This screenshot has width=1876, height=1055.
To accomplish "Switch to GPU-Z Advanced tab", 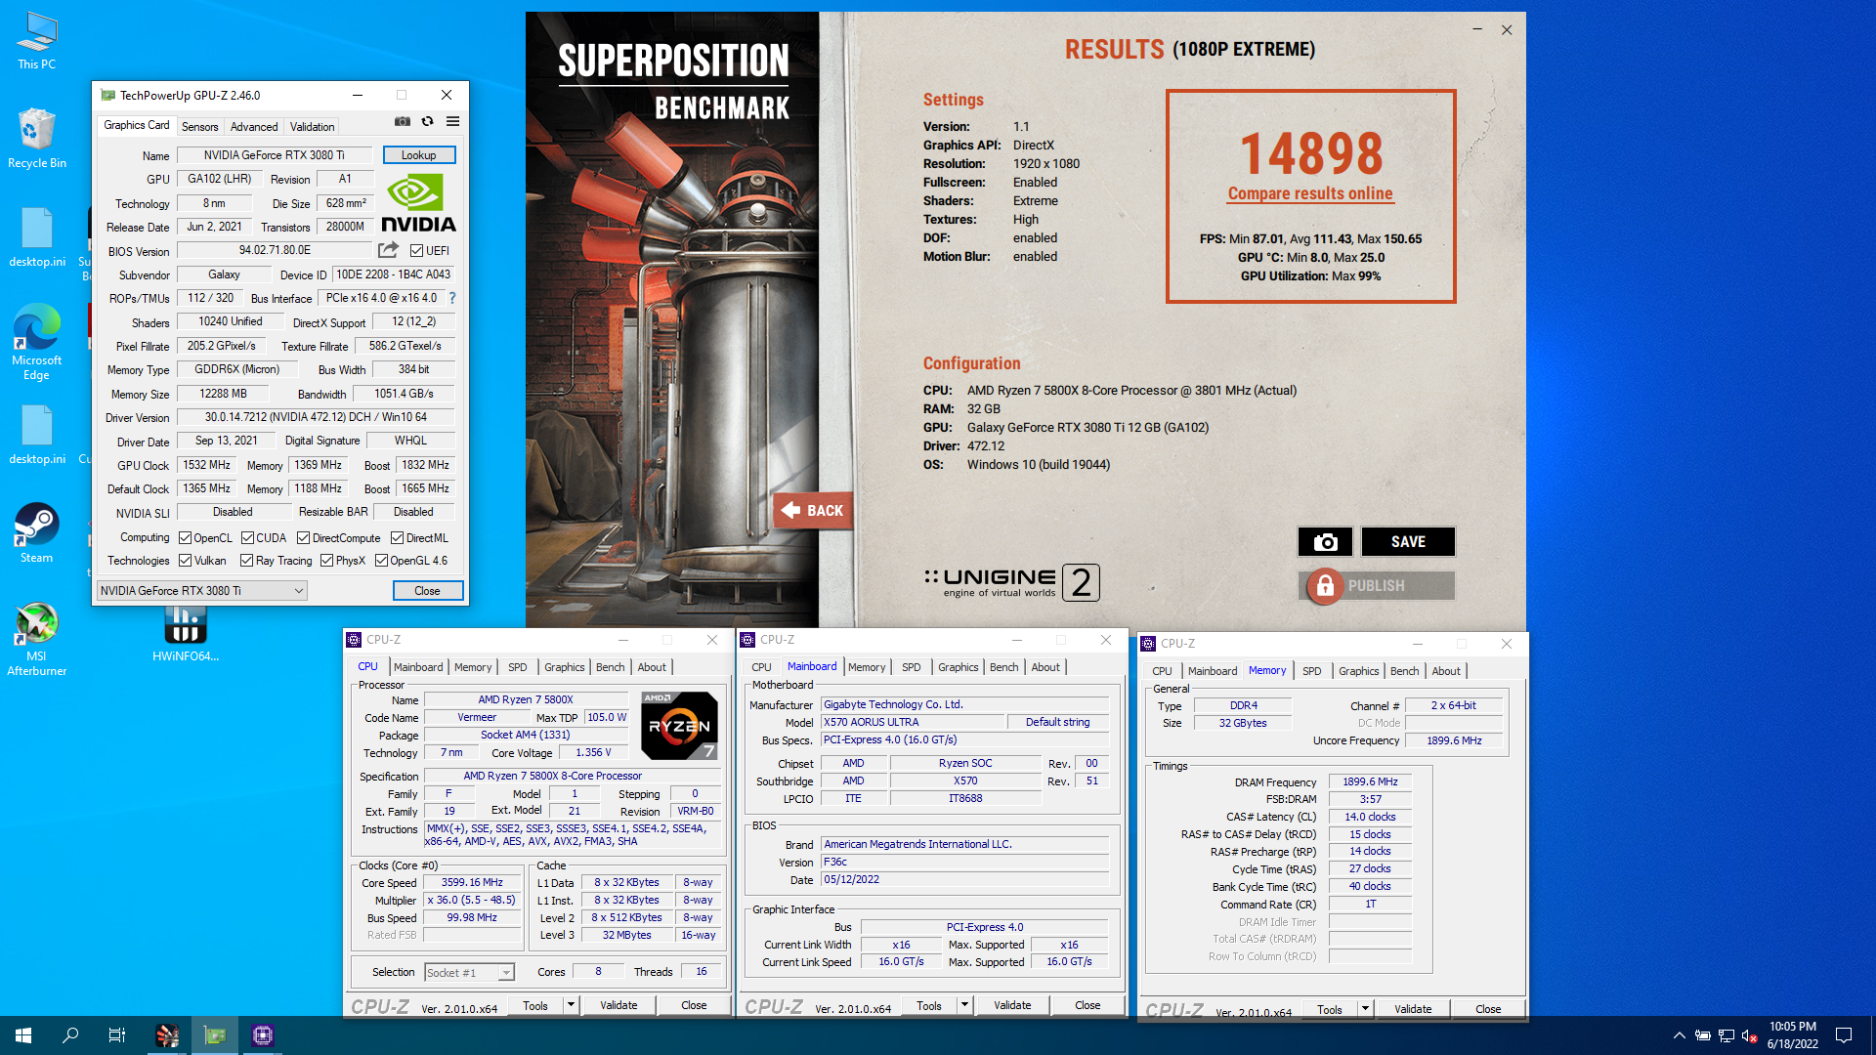I will [254, 127].
